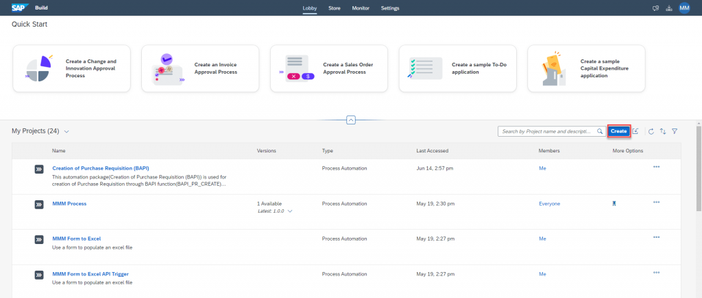702x298 pixels.
Task: Select Create a sample Capital Expenditure application card
Action: (x=587, y=69)
